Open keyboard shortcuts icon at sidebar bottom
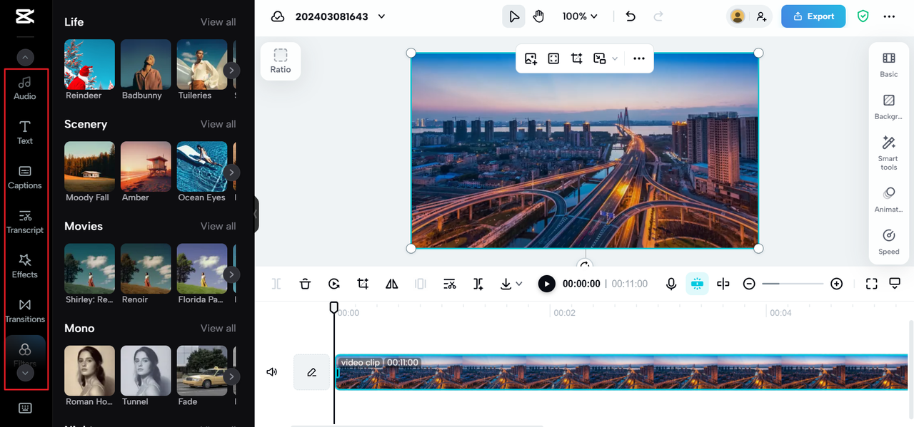The width and height of the screenshot is (914, 427). (25, 408)
